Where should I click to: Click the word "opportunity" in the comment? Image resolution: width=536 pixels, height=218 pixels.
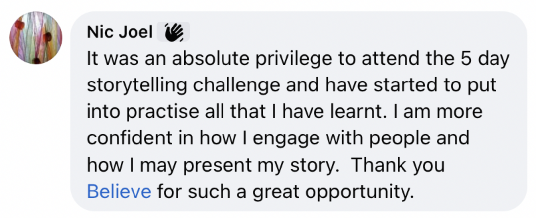pyautogui.click(x=359, y=191)
